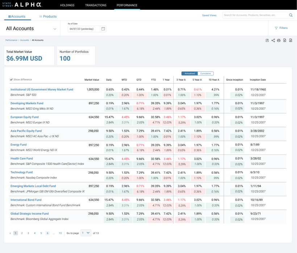Open the Filters panel
This screenshot has width=297, height=253.
point(281,28)
